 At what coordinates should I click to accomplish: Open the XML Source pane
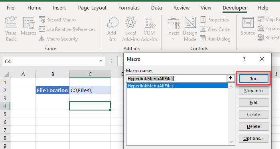248,26
